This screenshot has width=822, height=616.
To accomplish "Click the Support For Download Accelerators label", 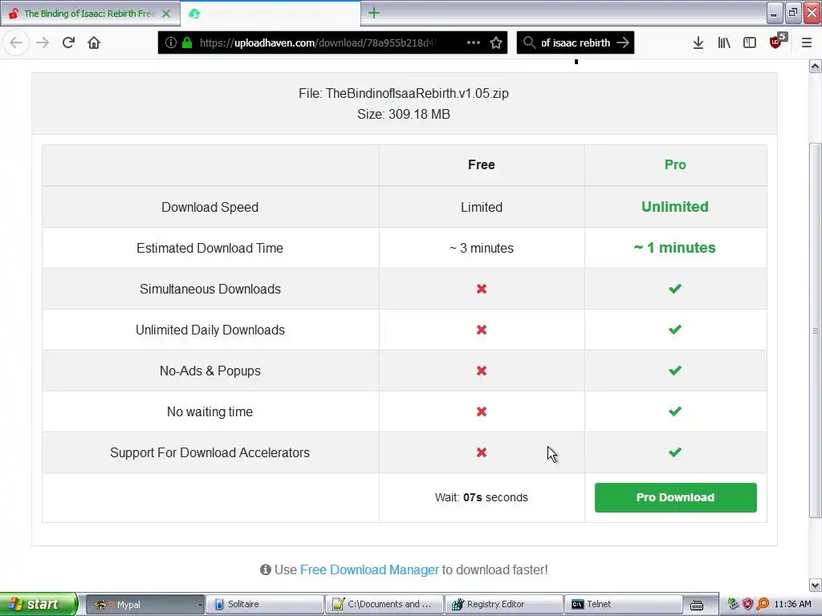I will [x=210, y=452].
